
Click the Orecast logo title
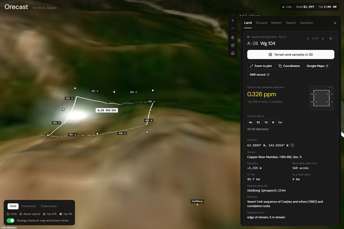16,7
